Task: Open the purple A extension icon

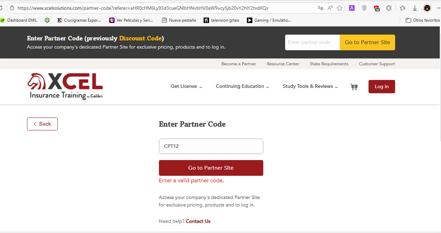Action: pos(352,8)
